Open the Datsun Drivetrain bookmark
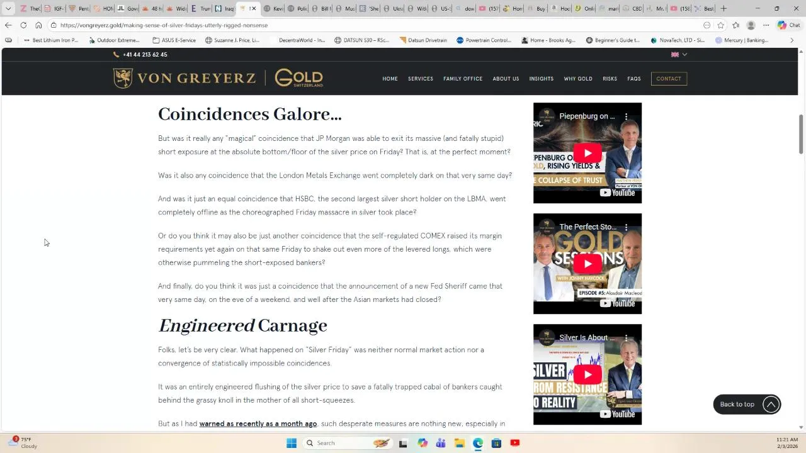Image resolution: width=806 pixels, height=453 pixels. pos(423,40)
